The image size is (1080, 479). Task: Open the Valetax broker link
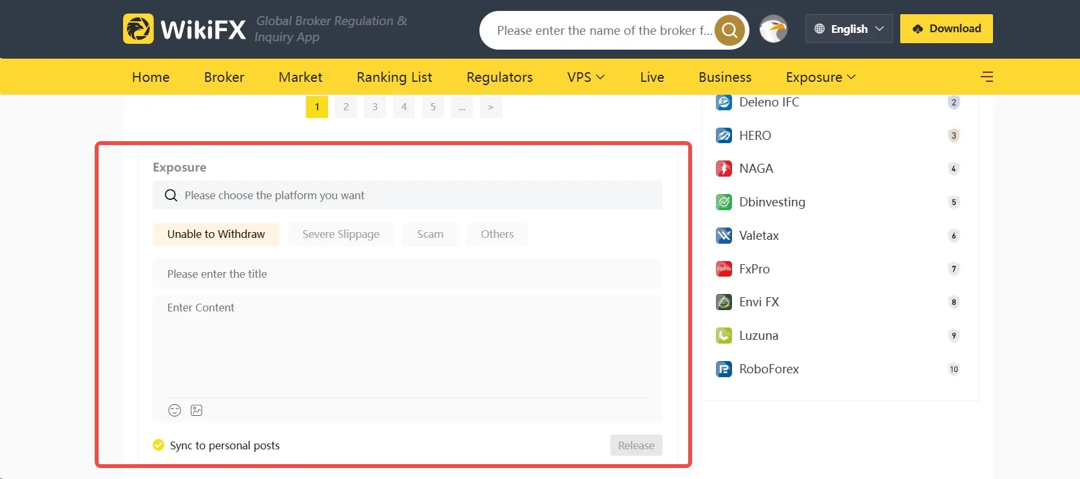click(759, 235)
